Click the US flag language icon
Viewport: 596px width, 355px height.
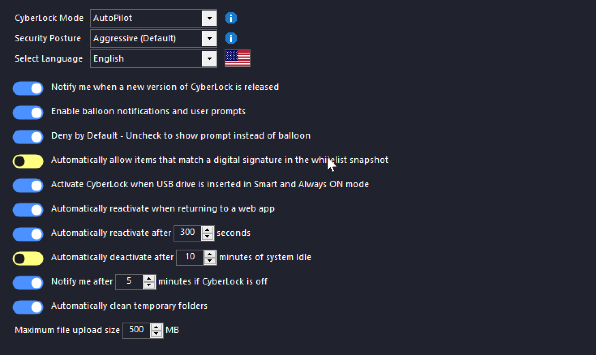pos(238,58)
